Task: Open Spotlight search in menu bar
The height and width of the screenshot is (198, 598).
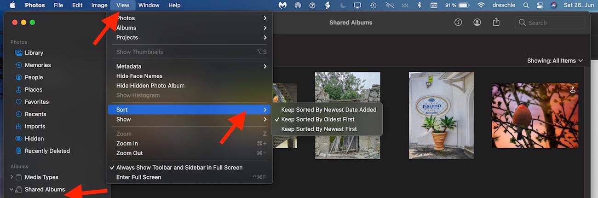Action: (526, 5)
